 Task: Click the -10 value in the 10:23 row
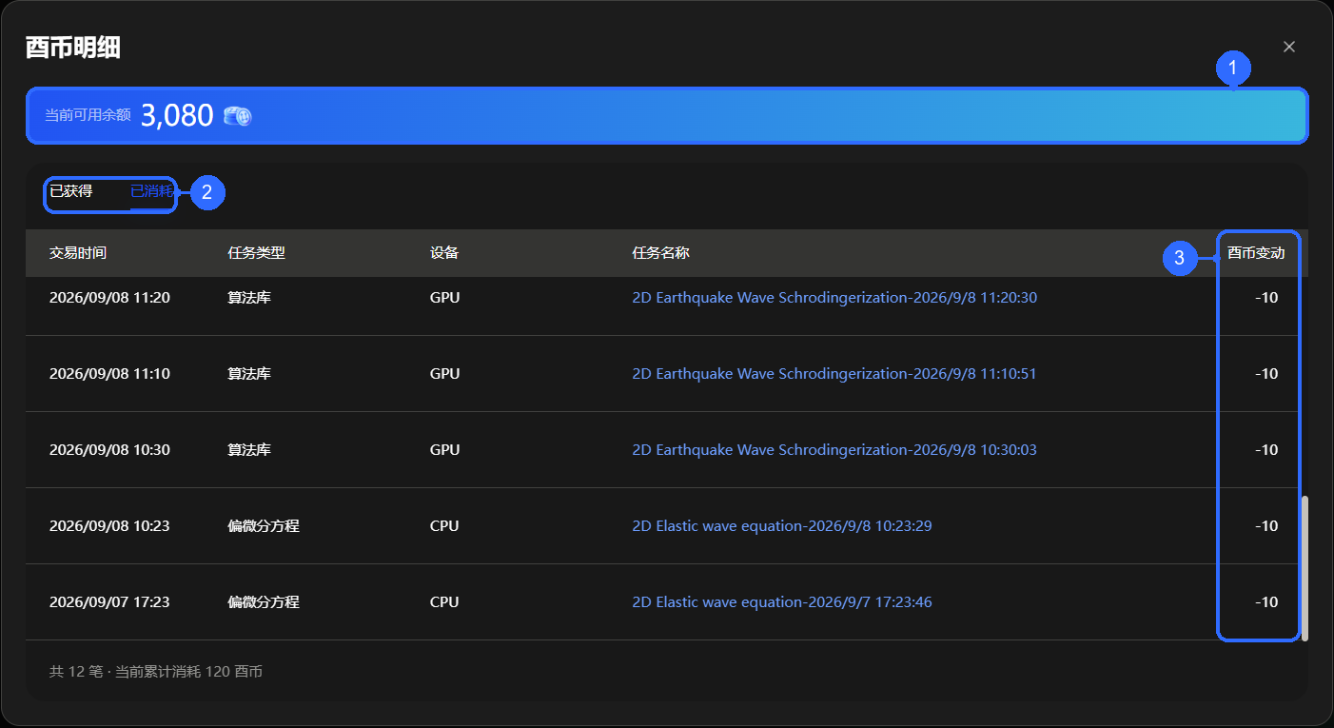1266,526
